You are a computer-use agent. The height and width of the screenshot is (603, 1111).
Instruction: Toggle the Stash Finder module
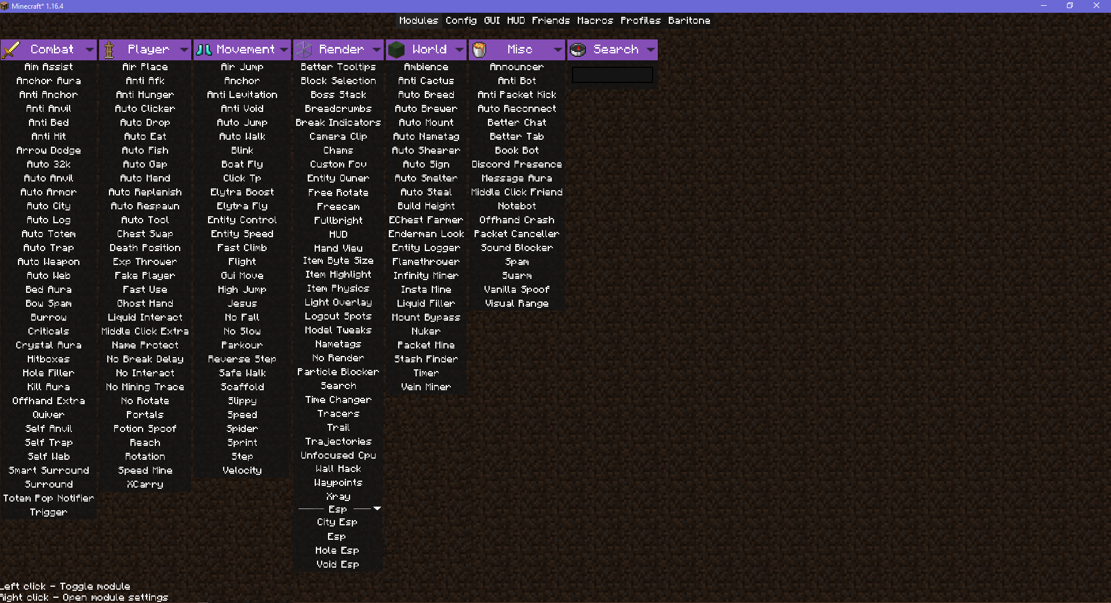[426, 359]
